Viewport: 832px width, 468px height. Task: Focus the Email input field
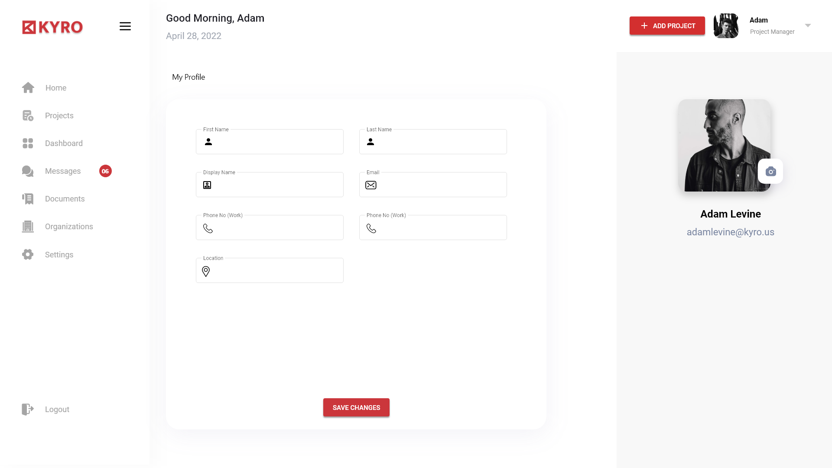point(433,185)
